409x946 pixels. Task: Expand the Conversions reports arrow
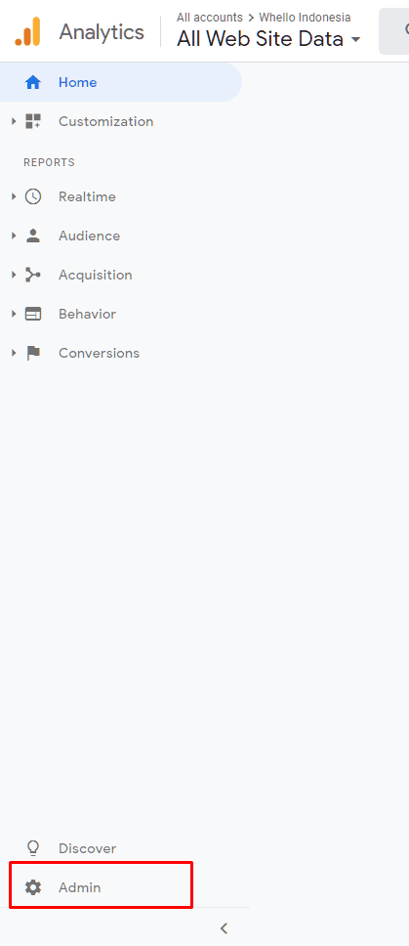pos(14,353)
